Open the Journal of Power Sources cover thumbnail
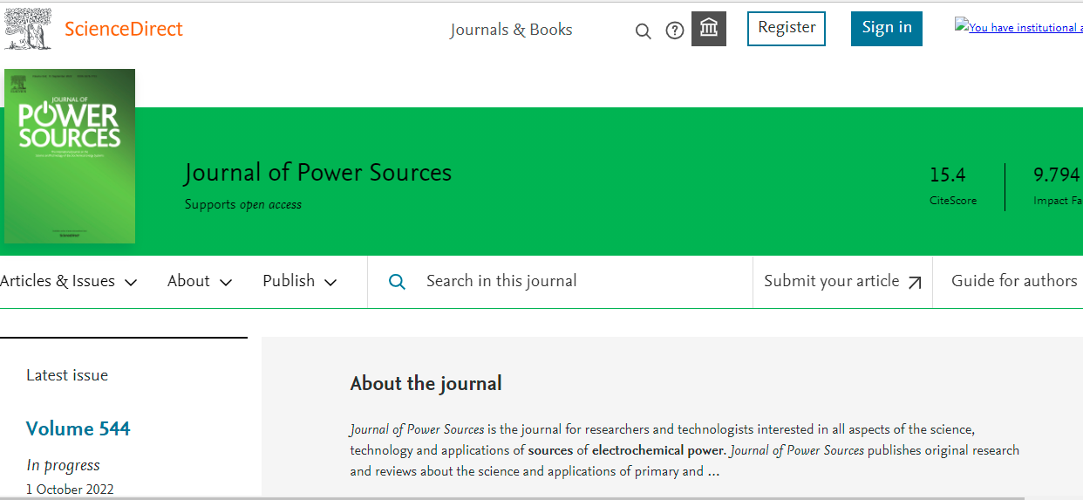Viewport: 1083px width, 500px height. pos(70,156)
